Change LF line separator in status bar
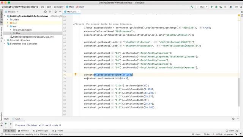Image resolution: width=243 pixels, height=137 pixels. click(x=213, y=134)
